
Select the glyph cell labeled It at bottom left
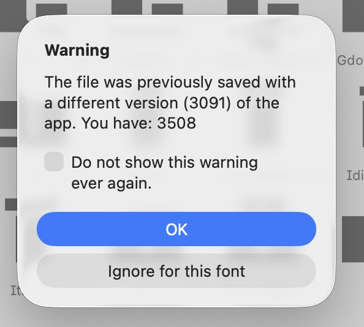14,290
